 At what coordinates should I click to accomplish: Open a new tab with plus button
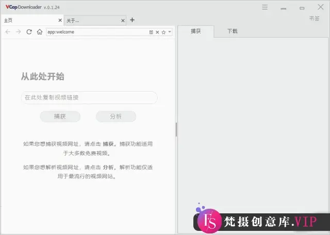[x=132, y=20]
